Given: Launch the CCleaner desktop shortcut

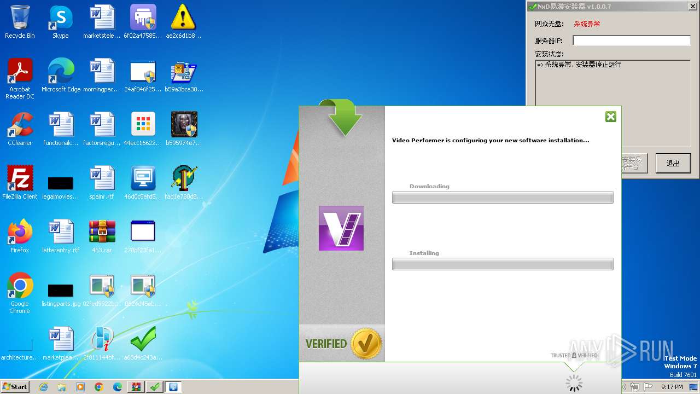Looking at the screenshot, I should (x=20, y=129).
